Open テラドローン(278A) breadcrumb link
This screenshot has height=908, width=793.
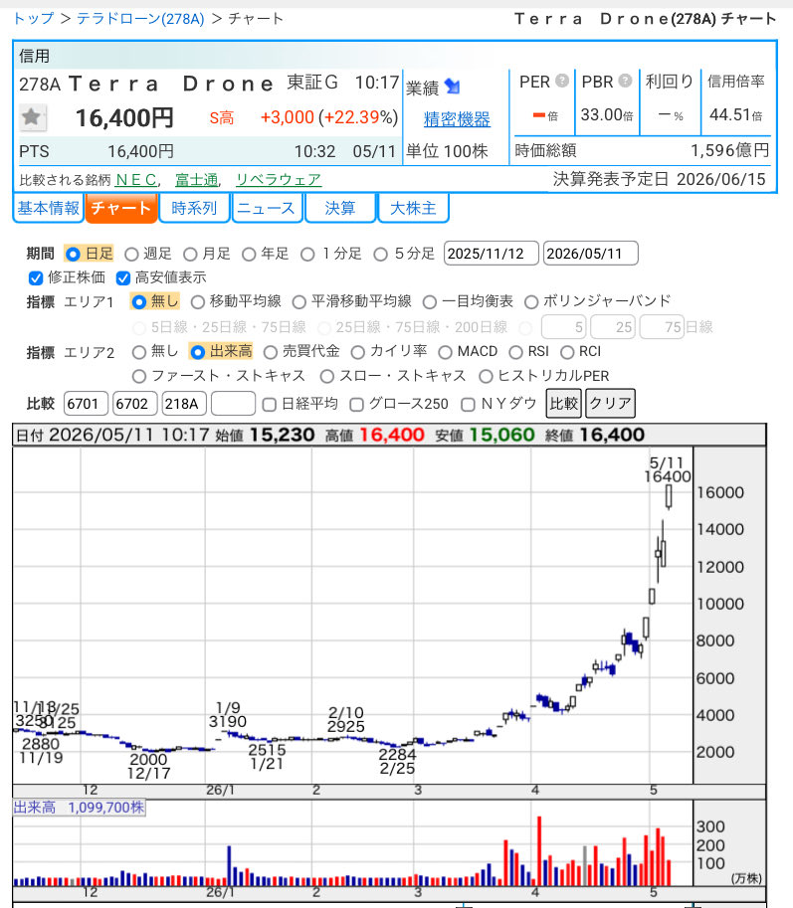click(x=140, y=19)
